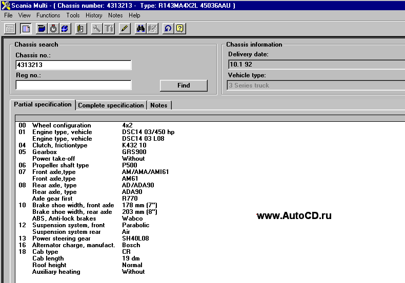Screen dimensions: 405x283
Task: Open the View menu
Action: (x=24, y=15)
